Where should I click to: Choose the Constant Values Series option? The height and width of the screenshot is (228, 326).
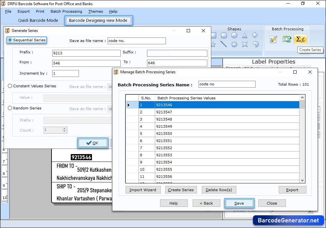[x=10, y=86]
